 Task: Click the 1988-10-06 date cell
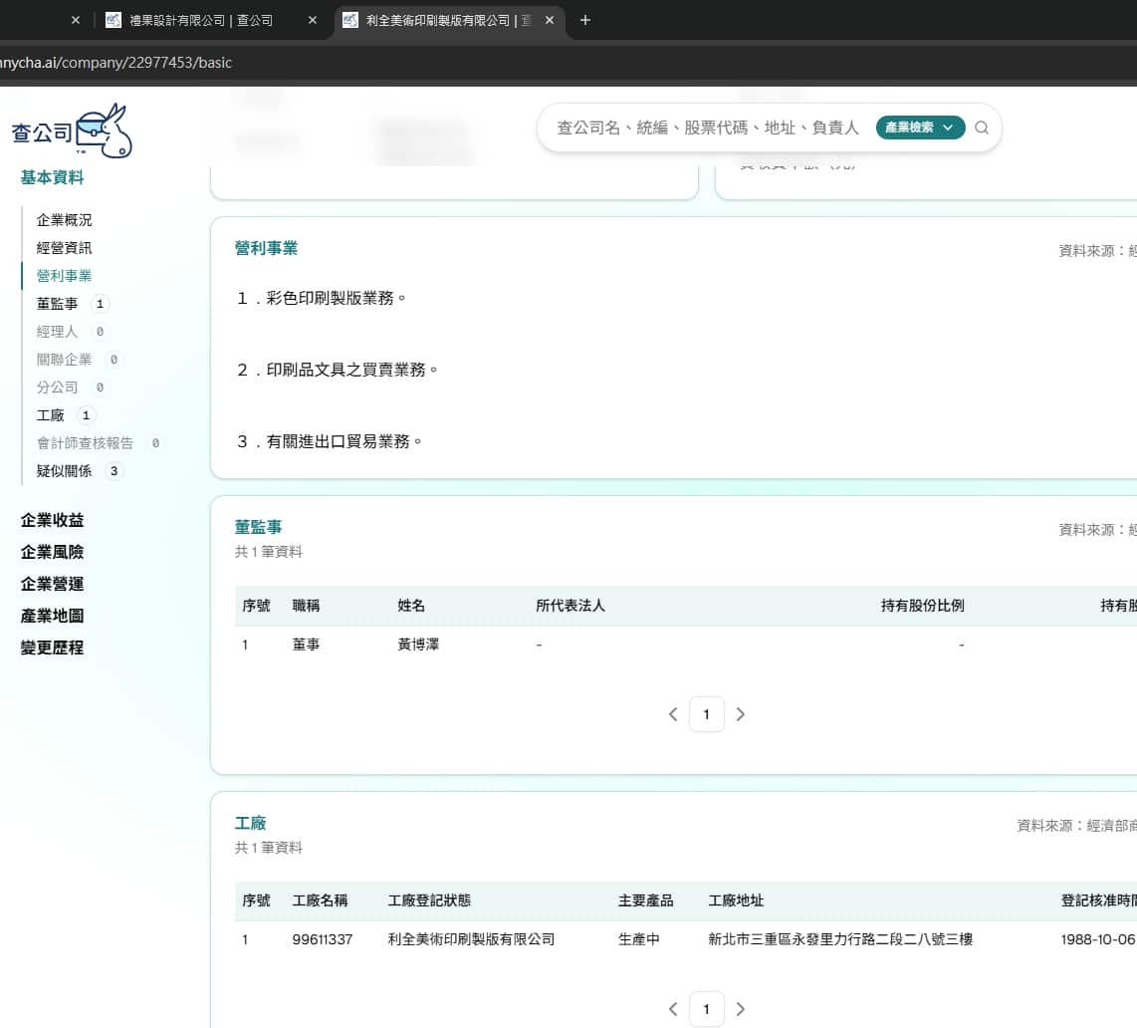coord(1098,939)
